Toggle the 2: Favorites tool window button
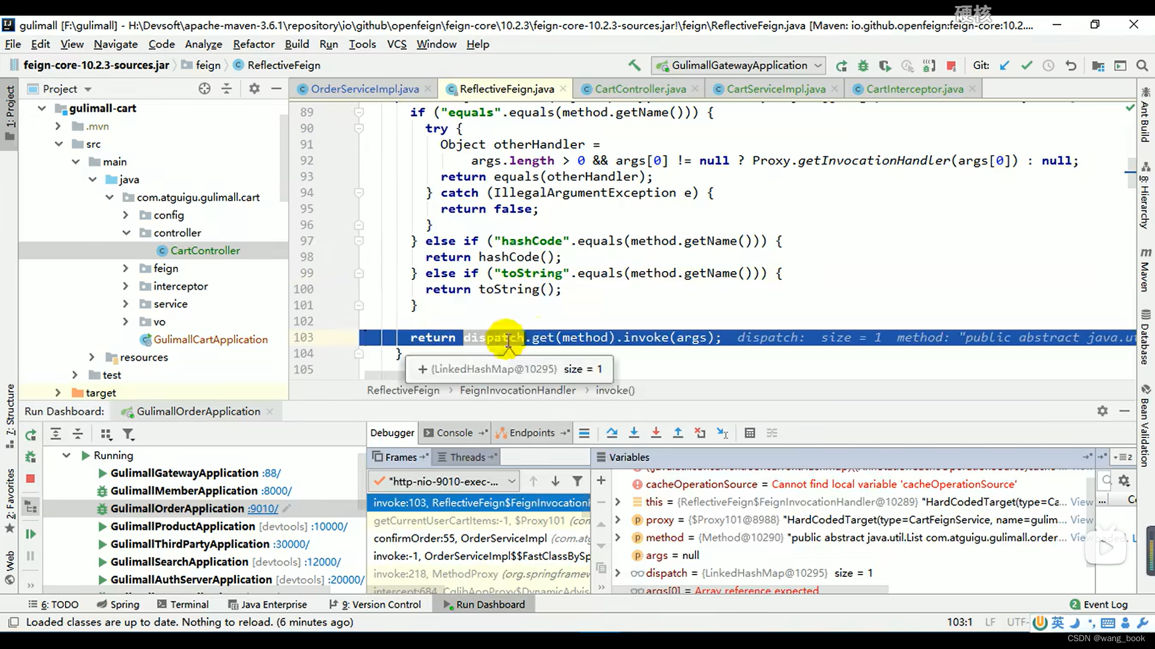This screenshot has height=649, width=1155. [10, 501]
